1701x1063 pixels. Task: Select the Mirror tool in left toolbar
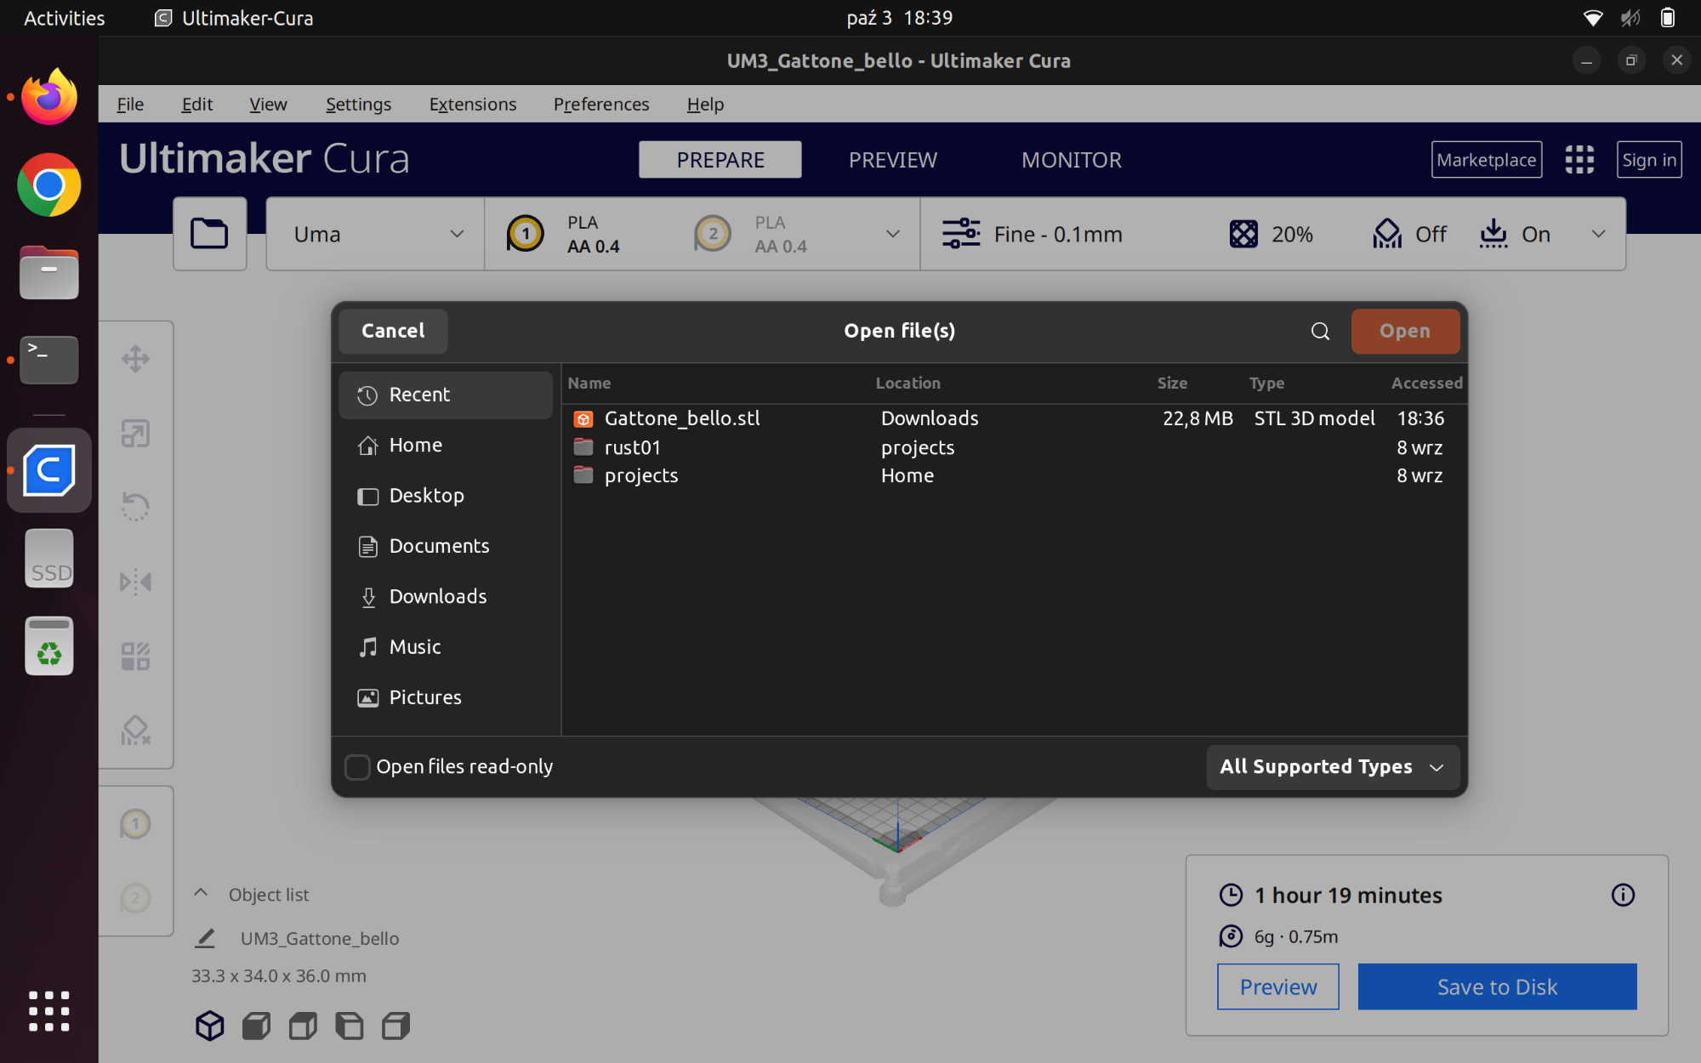pyautogui.click(x=135, y=583)
